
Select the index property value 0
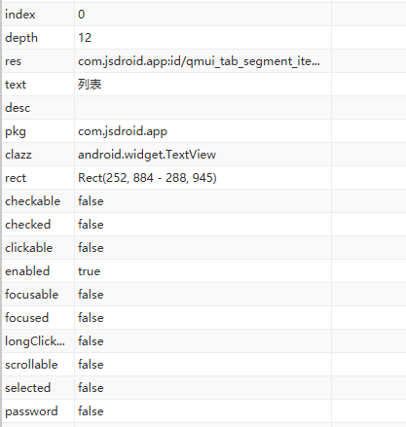click(81, 15)
